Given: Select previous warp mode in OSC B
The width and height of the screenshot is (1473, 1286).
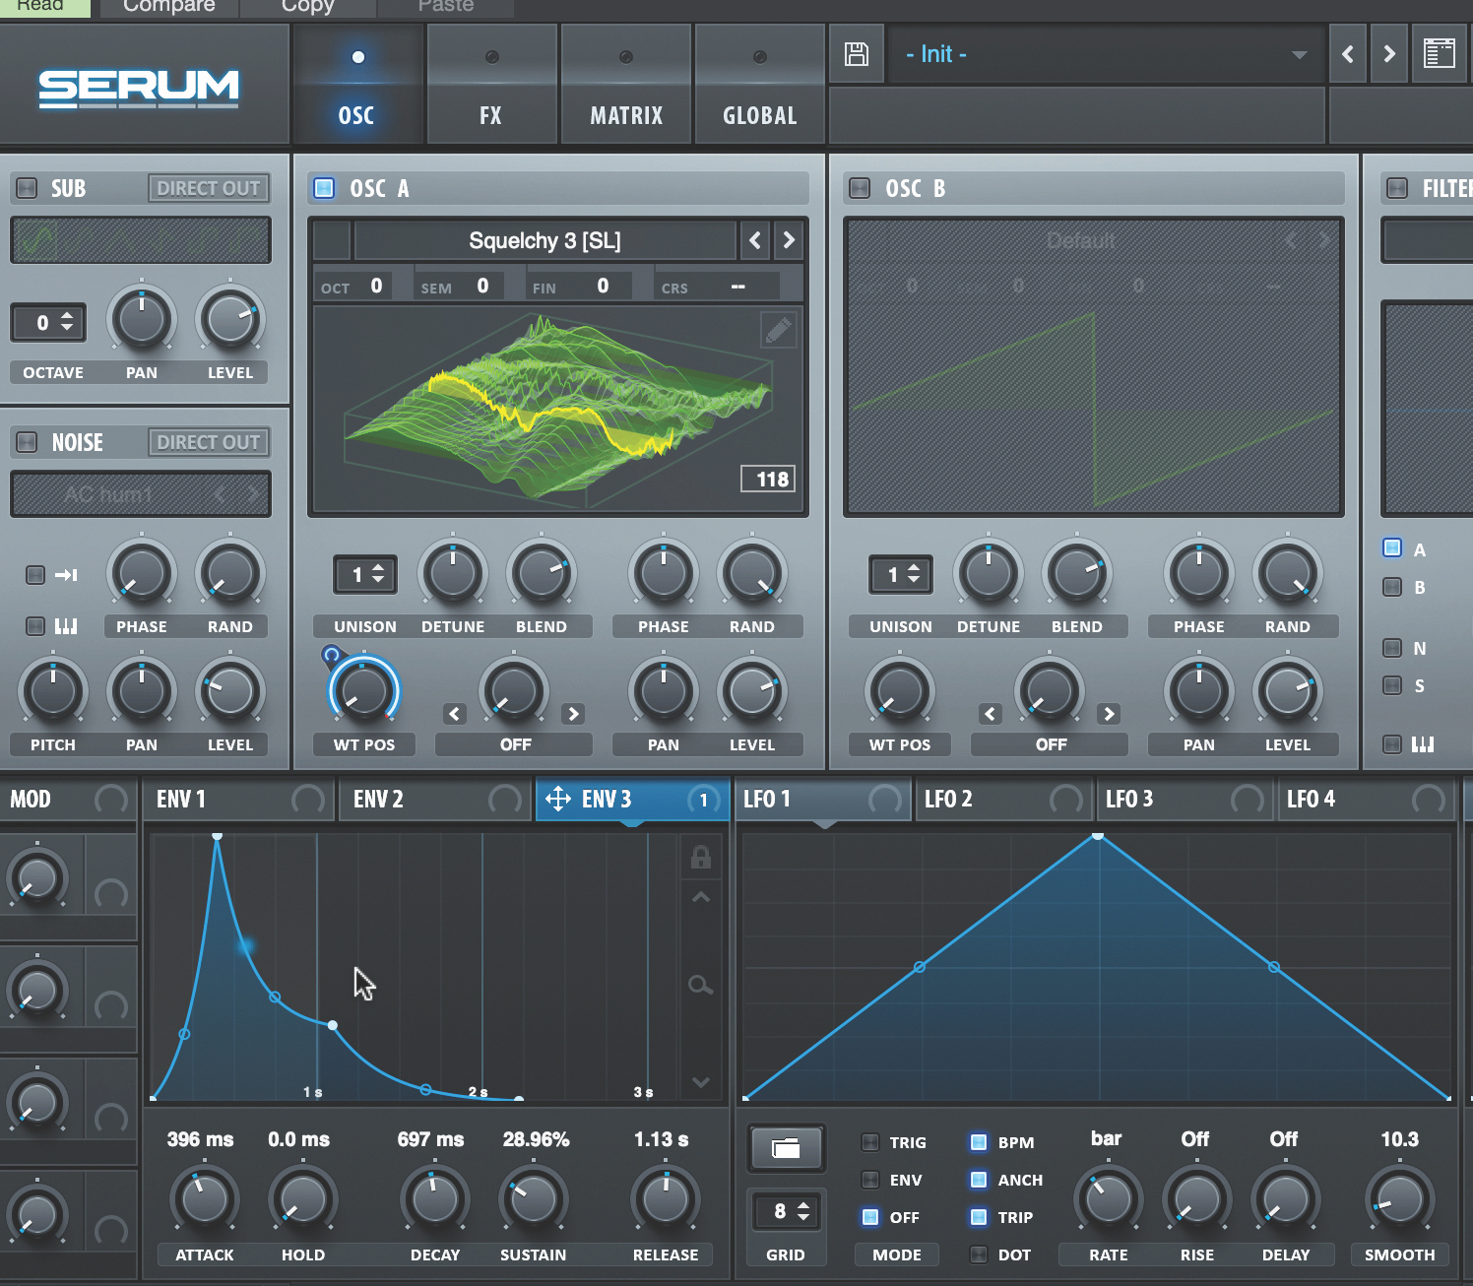Looking at the screenshot, I should (991, 714).
